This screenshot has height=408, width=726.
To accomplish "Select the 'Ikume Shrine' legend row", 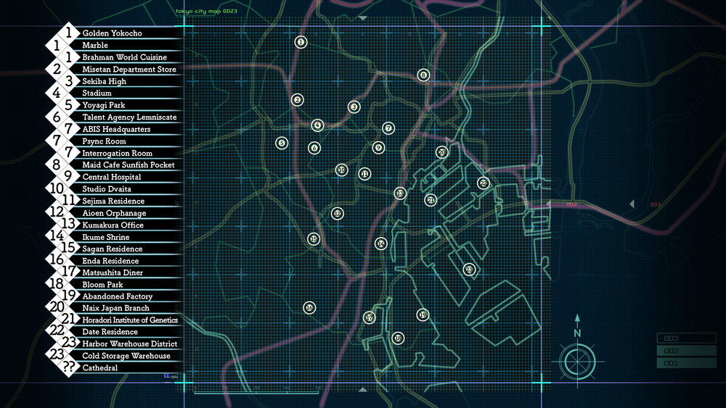I will click(x=106, y=237).
